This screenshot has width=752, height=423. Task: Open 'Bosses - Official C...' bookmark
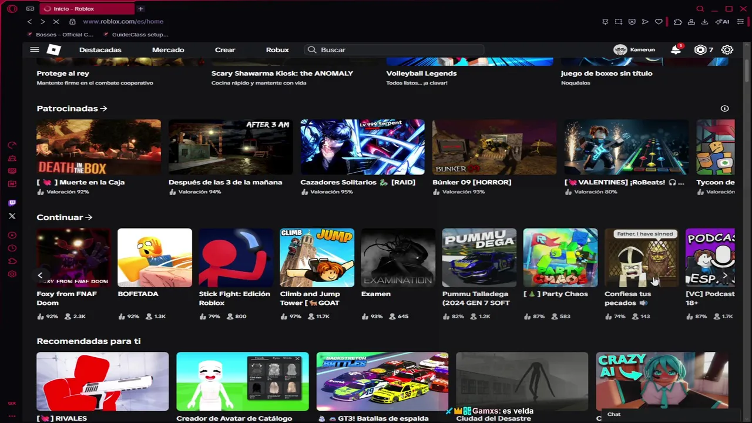(60, 35)
